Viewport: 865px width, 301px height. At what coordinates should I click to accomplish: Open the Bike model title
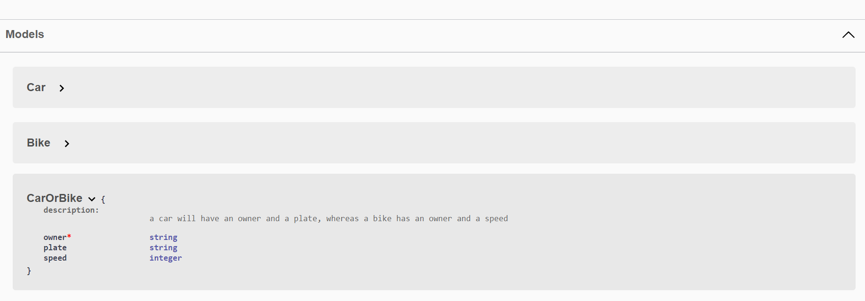click(x=39, y=143)
